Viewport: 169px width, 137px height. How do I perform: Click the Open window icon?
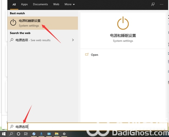87,54
